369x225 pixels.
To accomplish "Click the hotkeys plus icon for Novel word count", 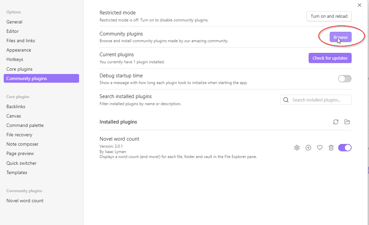I will (308, 148).
